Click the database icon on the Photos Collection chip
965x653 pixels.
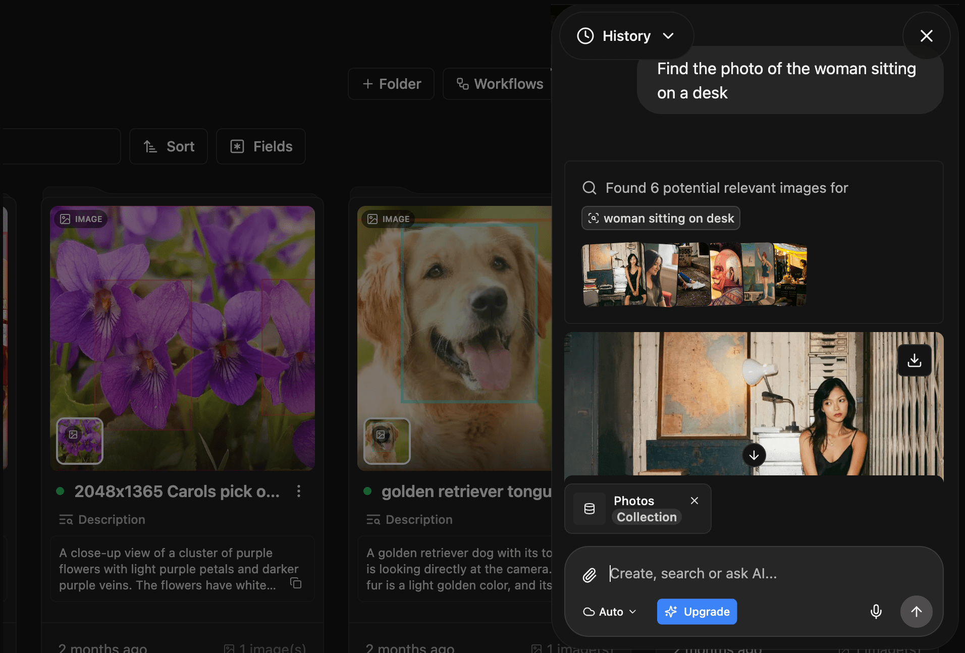click(x=588, y=509)
